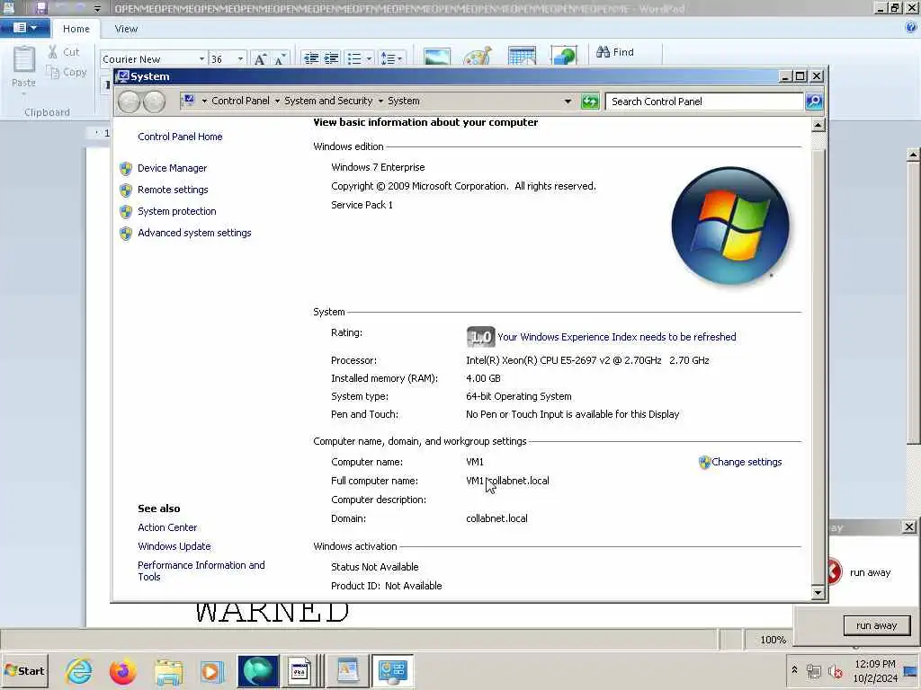Click Decrease indent in WordPad ribbon
921x690 pixels.
pos(310,58)
